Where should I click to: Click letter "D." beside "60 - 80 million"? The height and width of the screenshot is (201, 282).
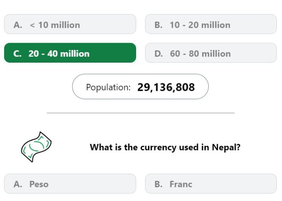(159, 54)
